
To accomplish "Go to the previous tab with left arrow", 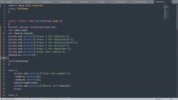I will [x=2, y=2].
